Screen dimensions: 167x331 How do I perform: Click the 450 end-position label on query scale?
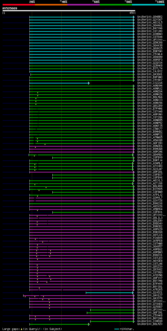click(x=132, y=13)
